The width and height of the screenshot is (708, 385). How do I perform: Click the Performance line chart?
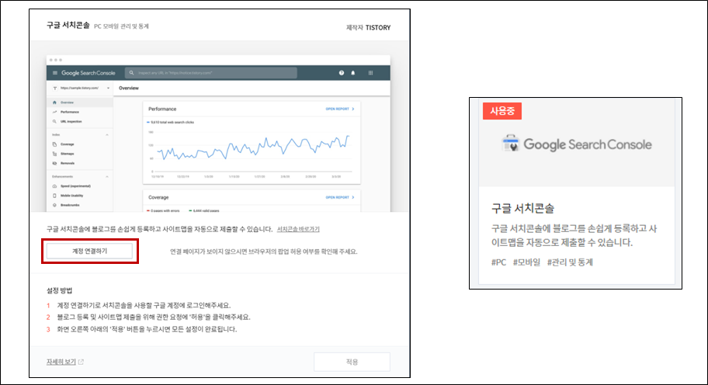tap(252, 151)
